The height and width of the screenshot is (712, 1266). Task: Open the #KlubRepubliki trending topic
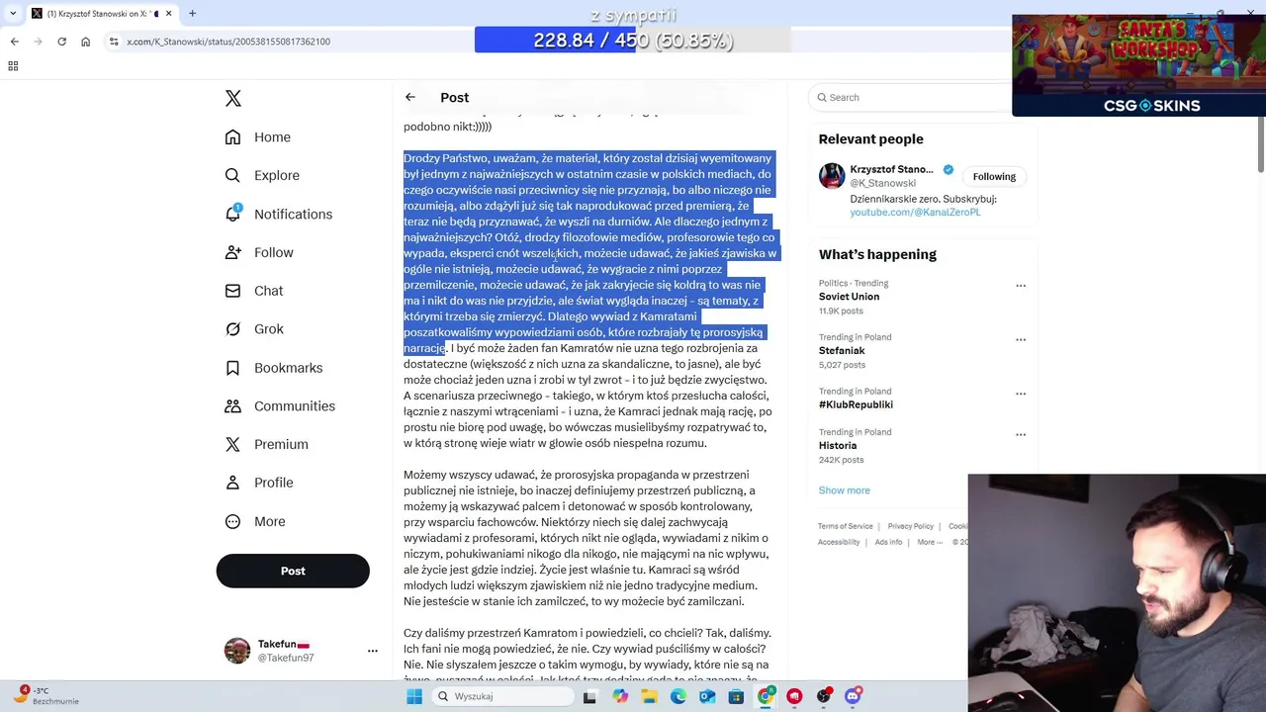click(856, 404)
